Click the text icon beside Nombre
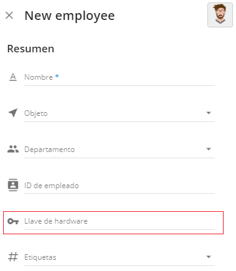Screen dimensions: 236x271 (x=13, y=77)
